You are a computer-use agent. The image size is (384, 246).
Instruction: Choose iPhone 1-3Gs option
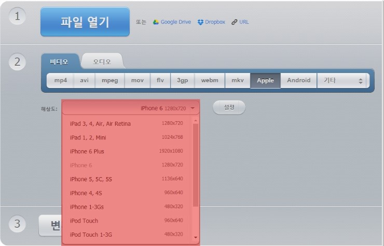point(127,207)
